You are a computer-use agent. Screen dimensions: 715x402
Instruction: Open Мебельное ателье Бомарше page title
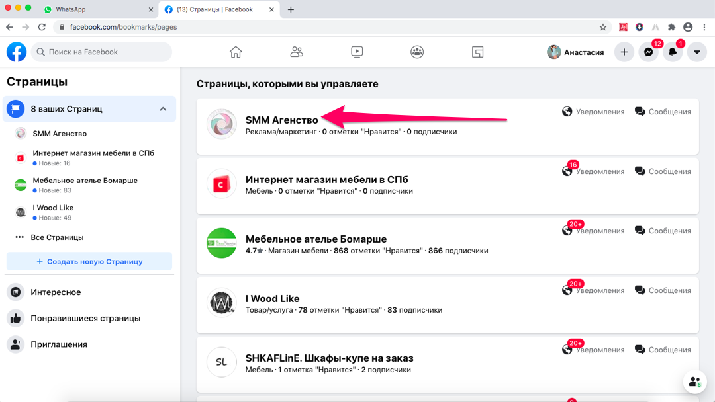pos(316,239)
